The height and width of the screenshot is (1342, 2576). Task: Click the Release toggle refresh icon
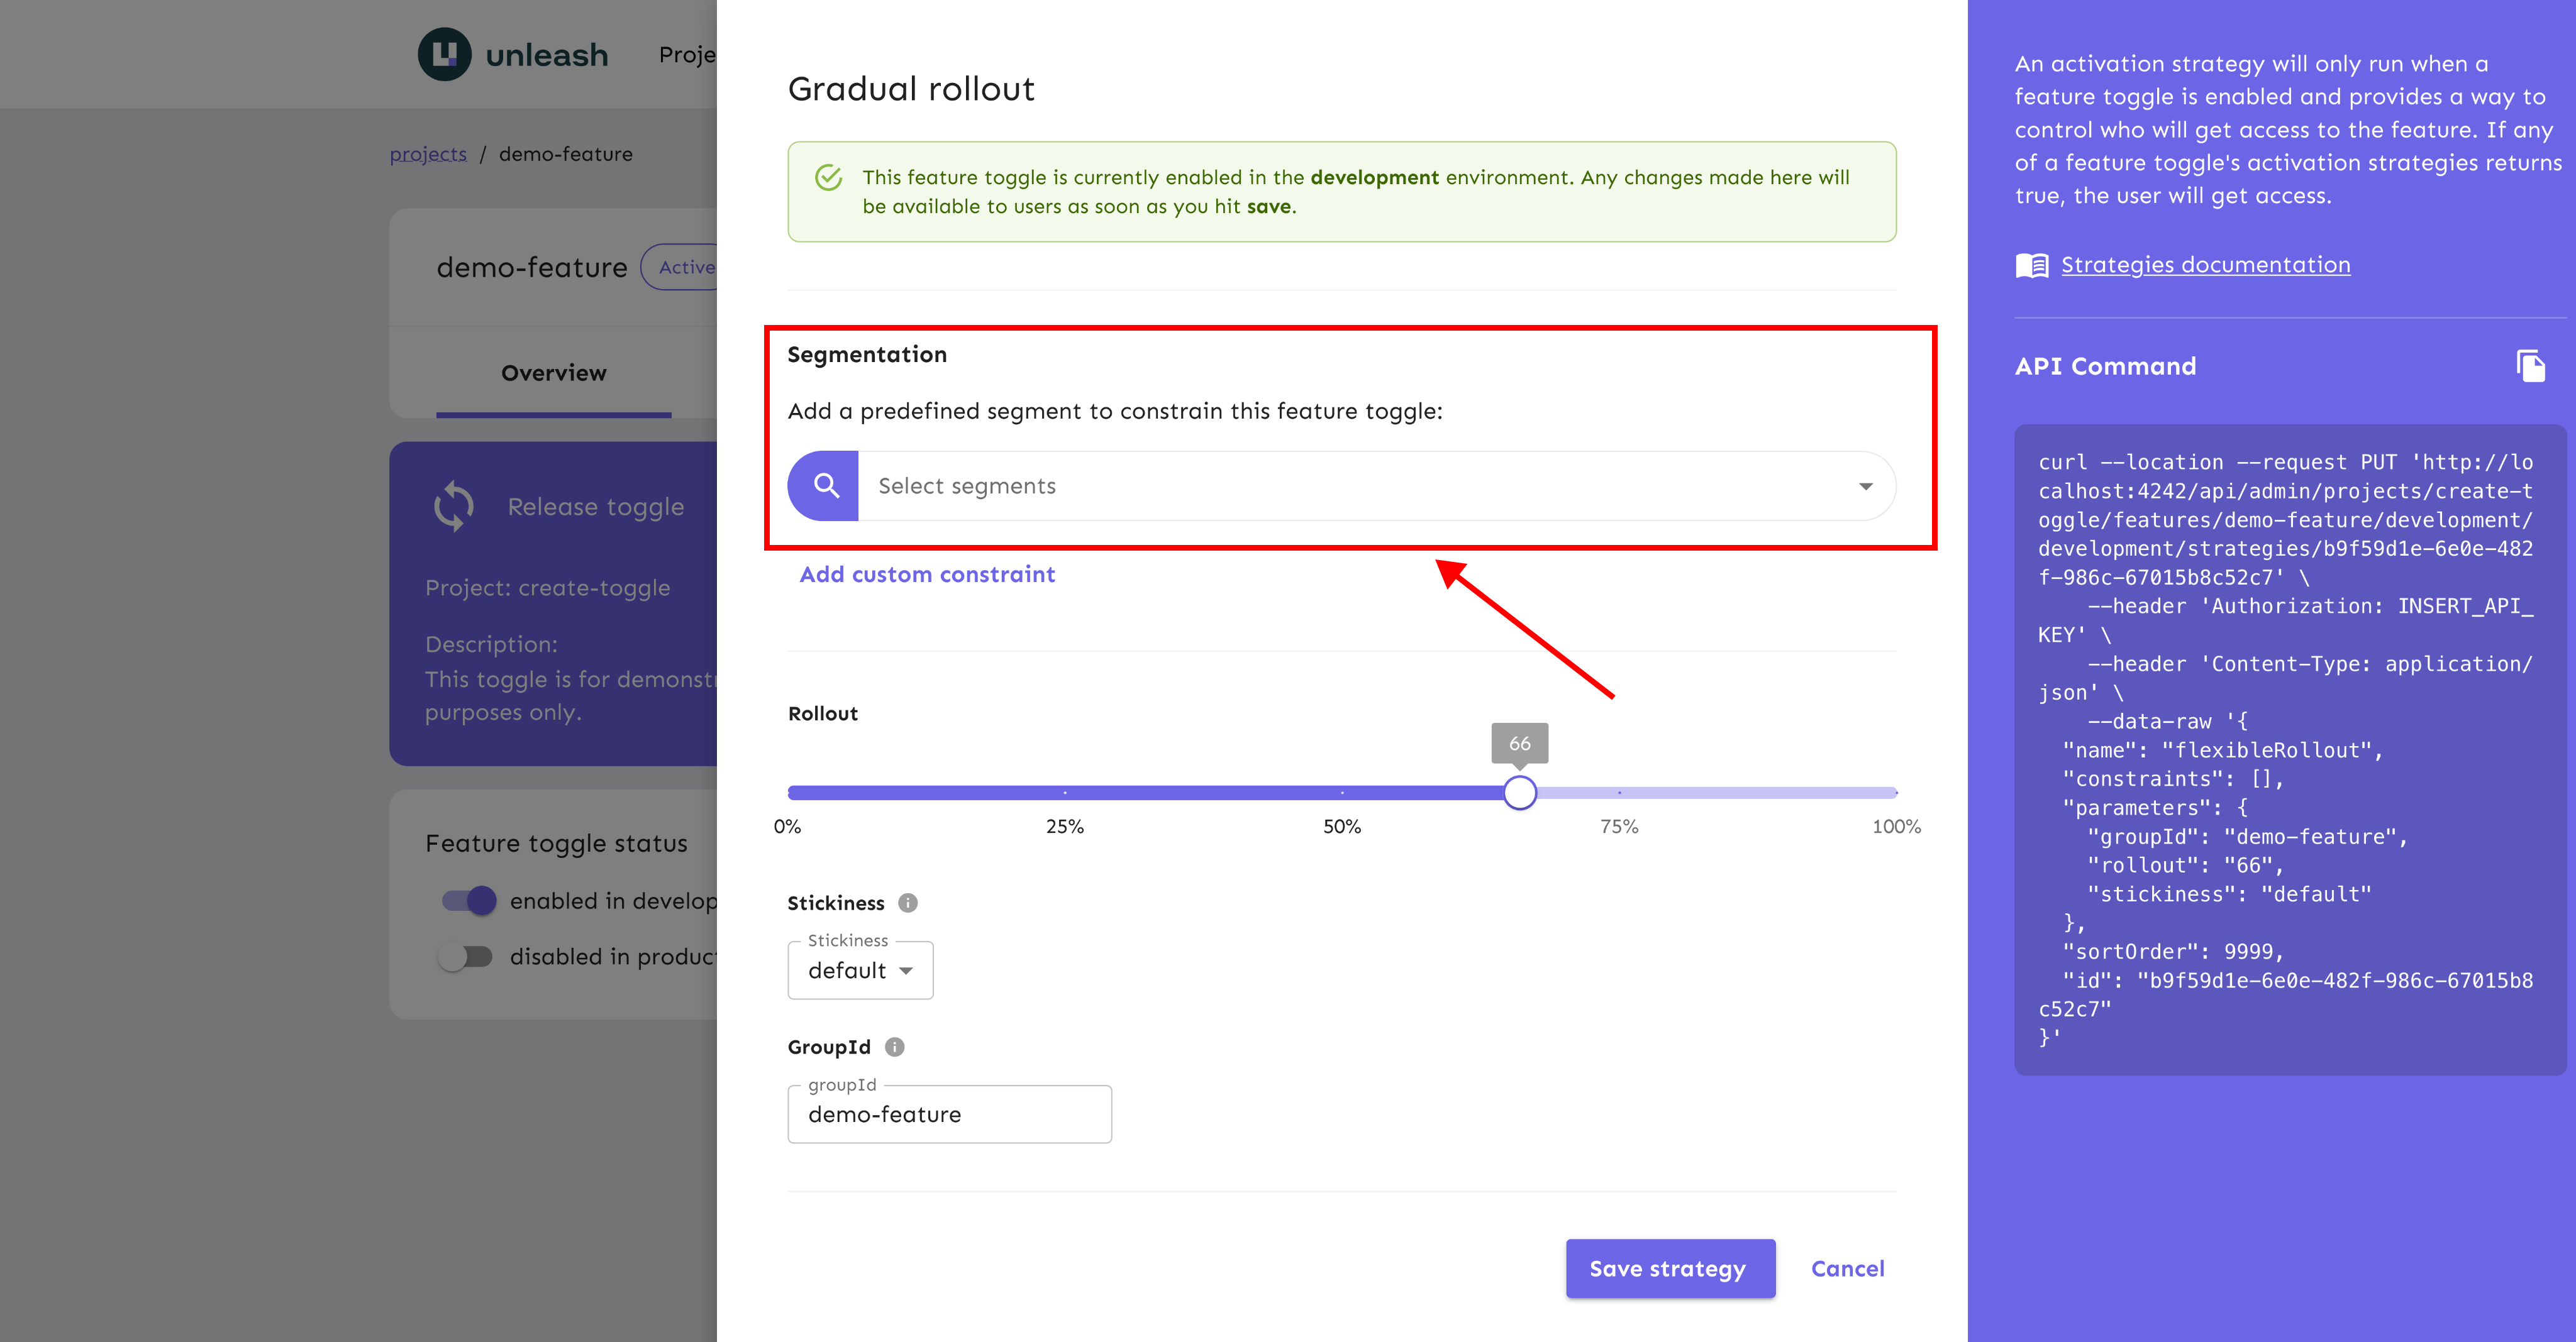[x=454, y=505]
